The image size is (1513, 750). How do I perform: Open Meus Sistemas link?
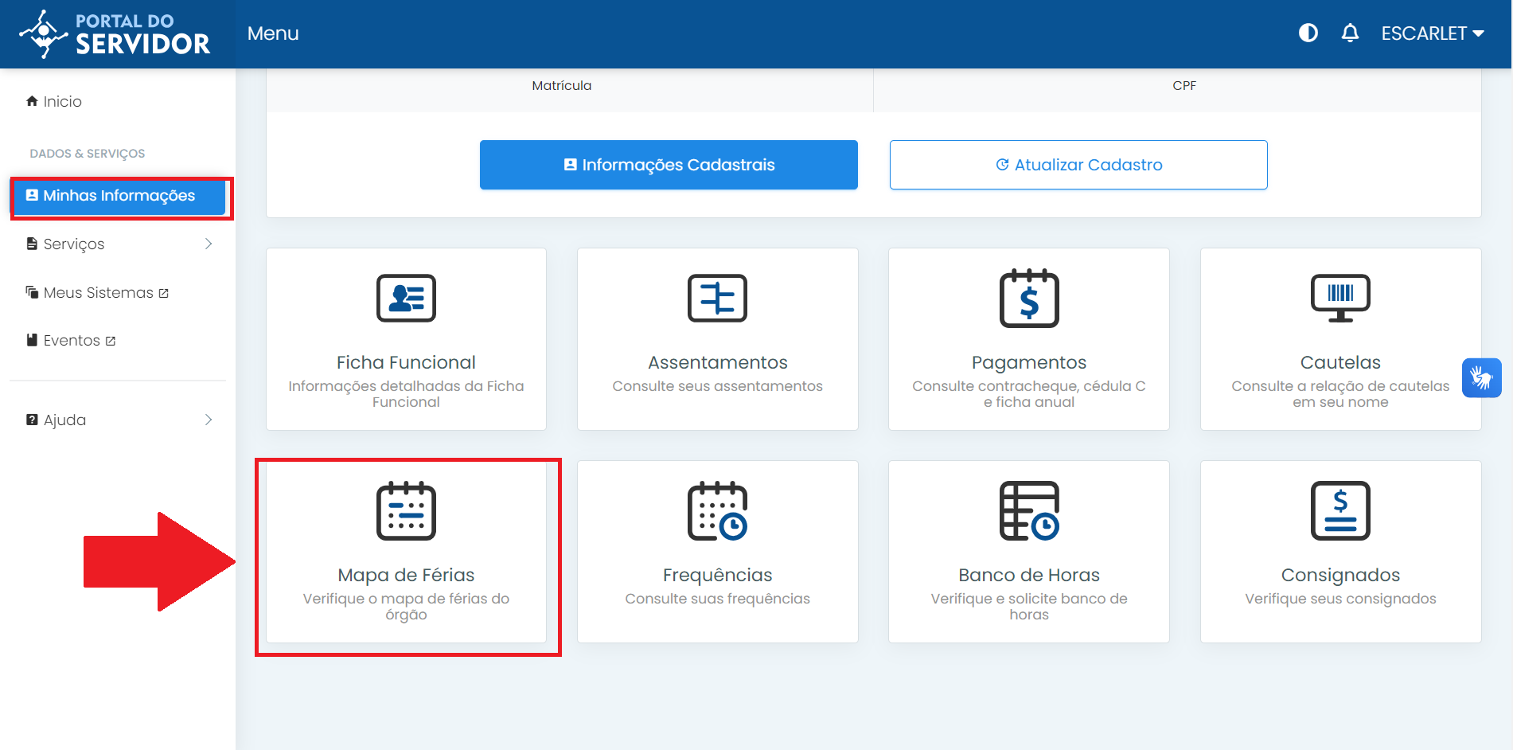pos(98,293)
